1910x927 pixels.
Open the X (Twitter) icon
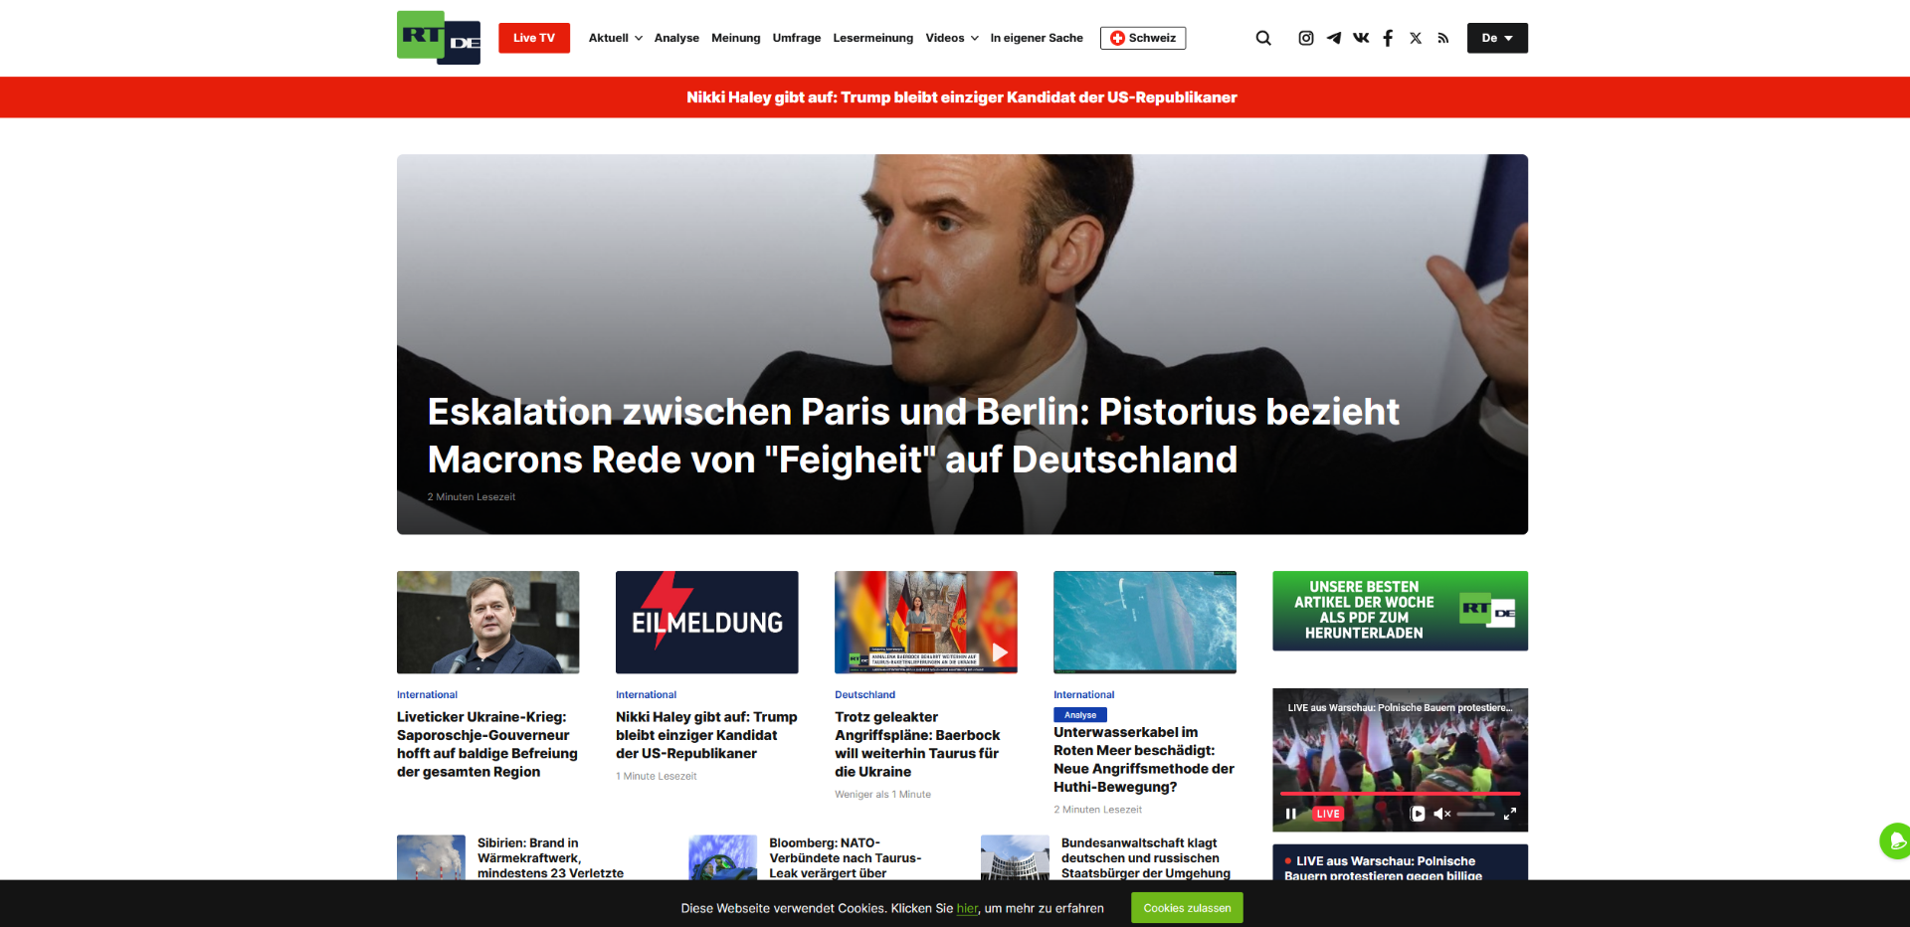coord(1416,38)
